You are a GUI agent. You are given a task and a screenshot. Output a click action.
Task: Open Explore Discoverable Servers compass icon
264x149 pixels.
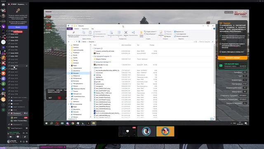click(x=3, y=110)
